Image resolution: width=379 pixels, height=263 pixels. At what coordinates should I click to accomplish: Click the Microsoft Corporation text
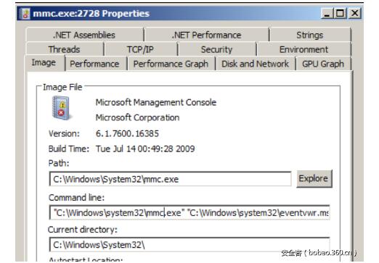[x=137, y=117]
